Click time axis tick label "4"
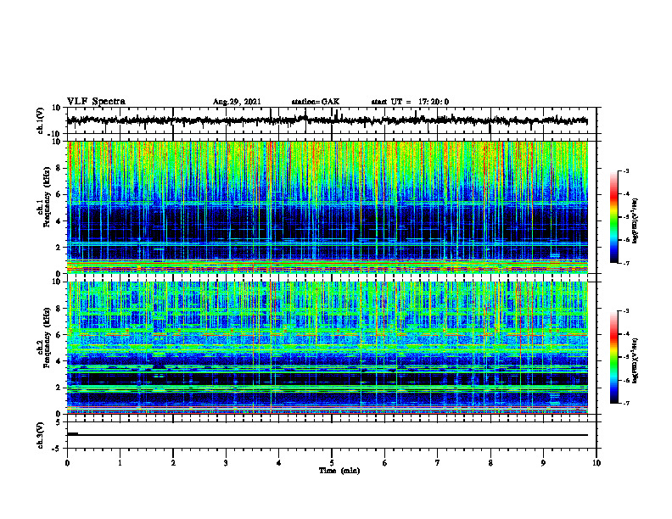The height and width of the screenshot is (519, 672). point(279,463)
